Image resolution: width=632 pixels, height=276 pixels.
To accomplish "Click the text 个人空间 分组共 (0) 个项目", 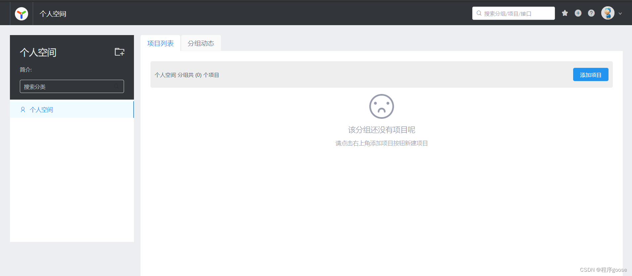I will pos(187,75).
